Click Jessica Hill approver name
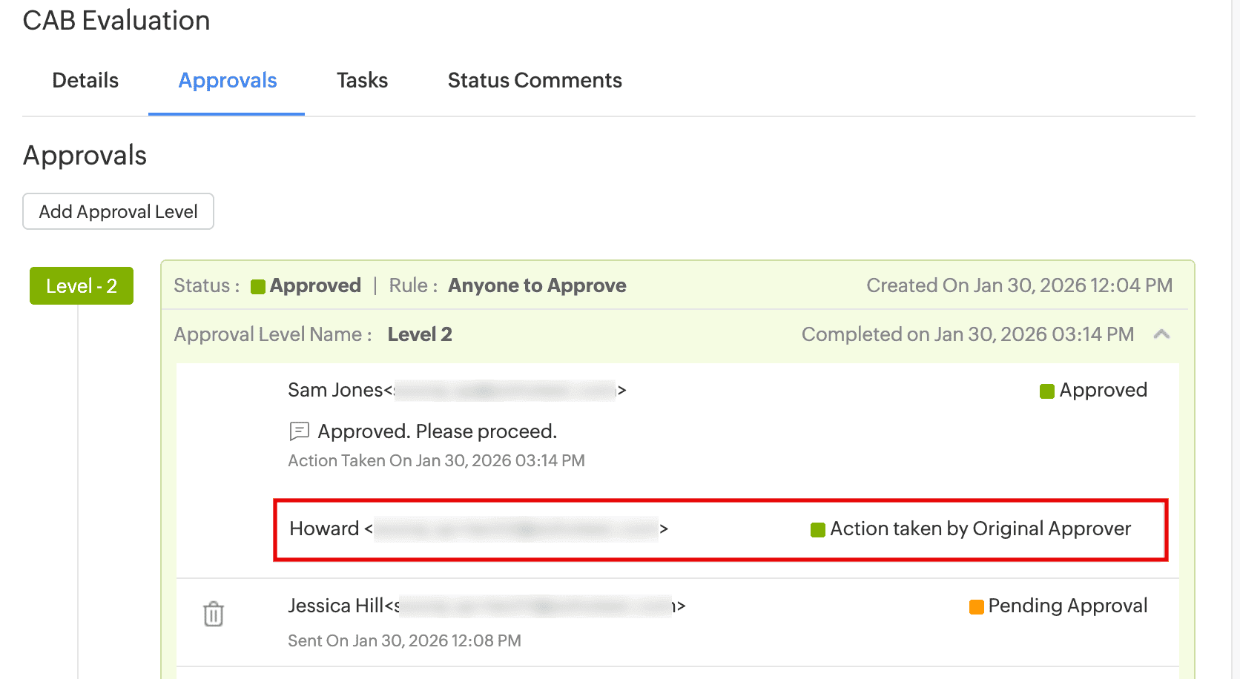The image size is (1240, 679). pos(336,606)
